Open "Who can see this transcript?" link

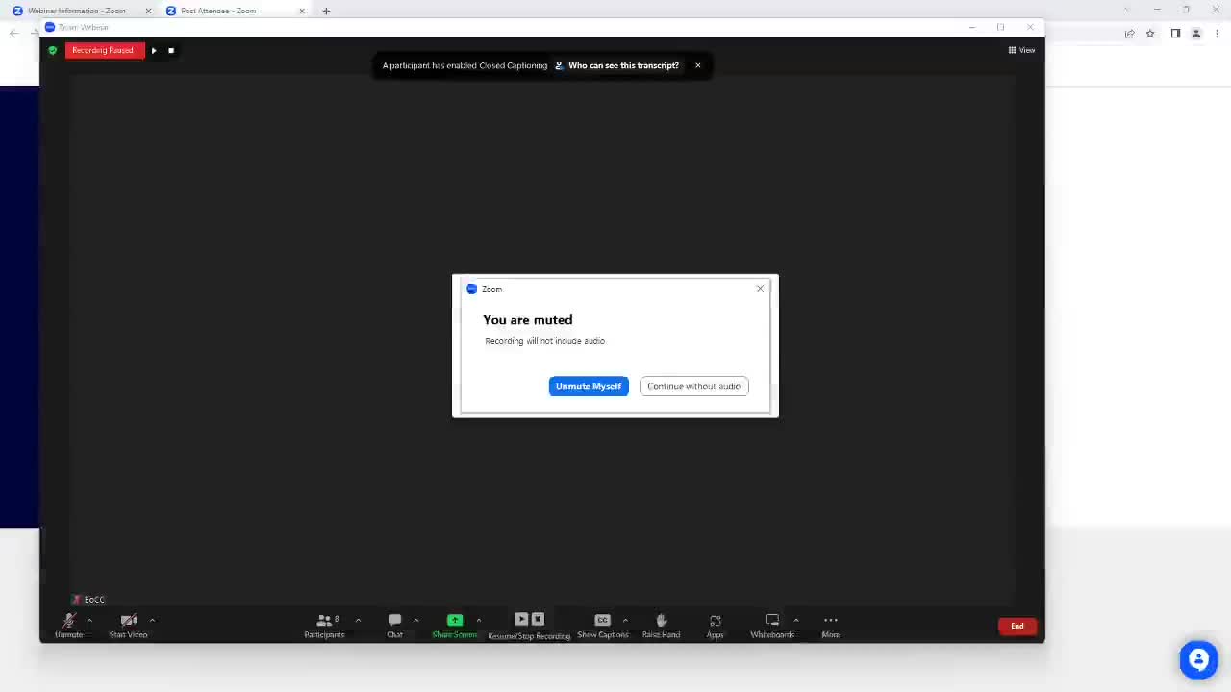click(622, 65)
